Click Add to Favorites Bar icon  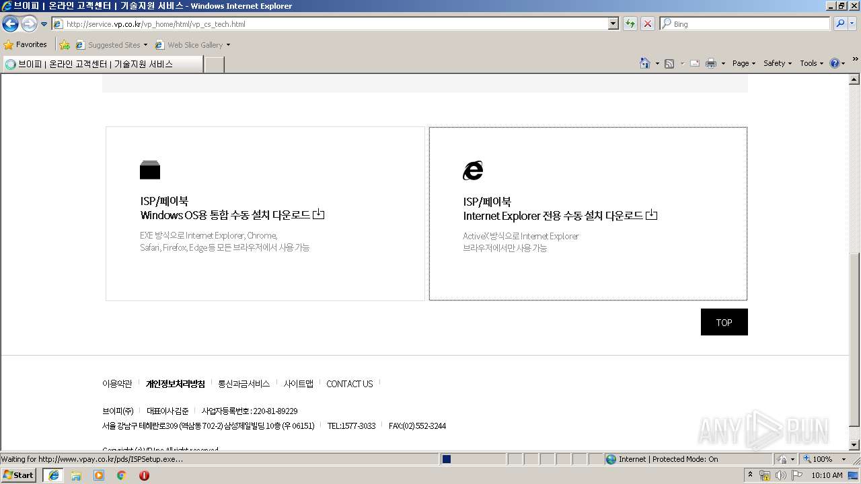coord(65,45)
